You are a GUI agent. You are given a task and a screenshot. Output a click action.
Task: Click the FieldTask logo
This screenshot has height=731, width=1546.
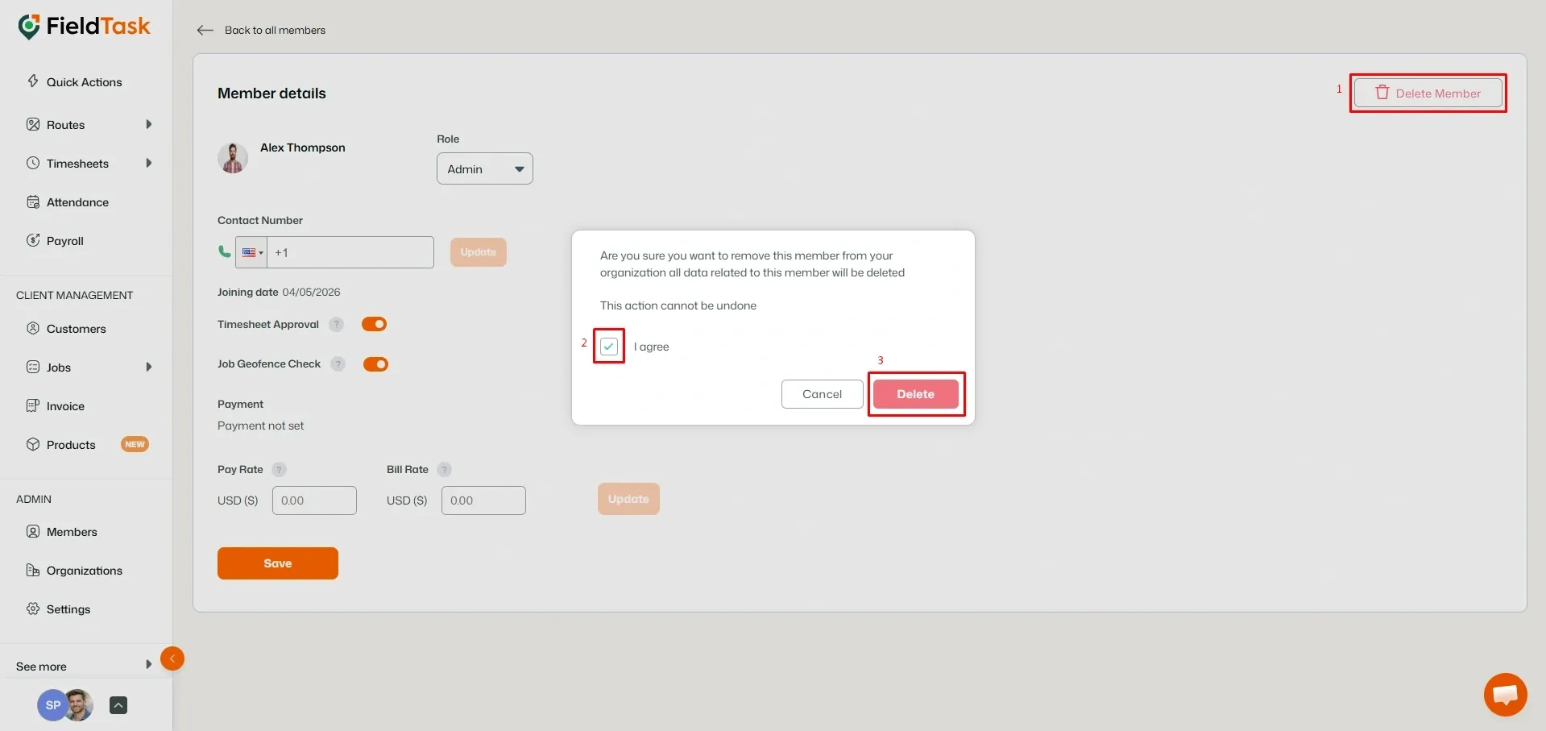84,27
